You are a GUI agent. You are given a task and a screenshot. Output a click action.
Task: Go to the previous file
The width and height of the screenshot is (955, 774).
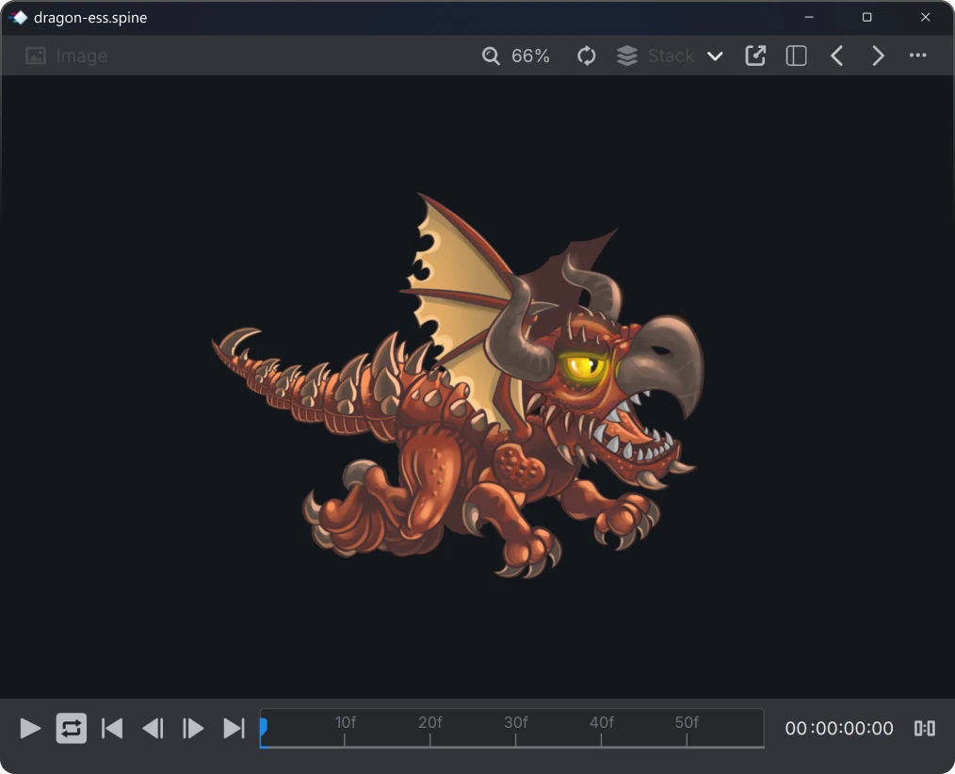[836, 56]
